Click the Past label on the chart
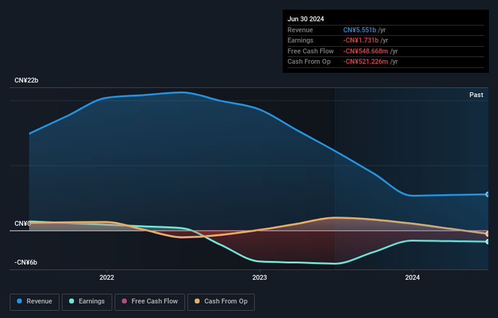This screenshot has width=498, height=318. pyautogui.click(x=476, y=95)
